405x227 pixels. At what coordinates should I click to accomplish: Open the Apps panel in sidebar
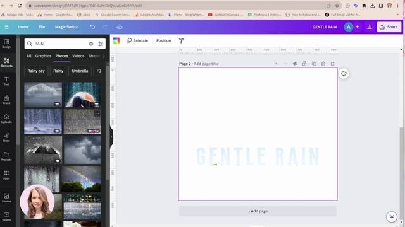[6, 175]
